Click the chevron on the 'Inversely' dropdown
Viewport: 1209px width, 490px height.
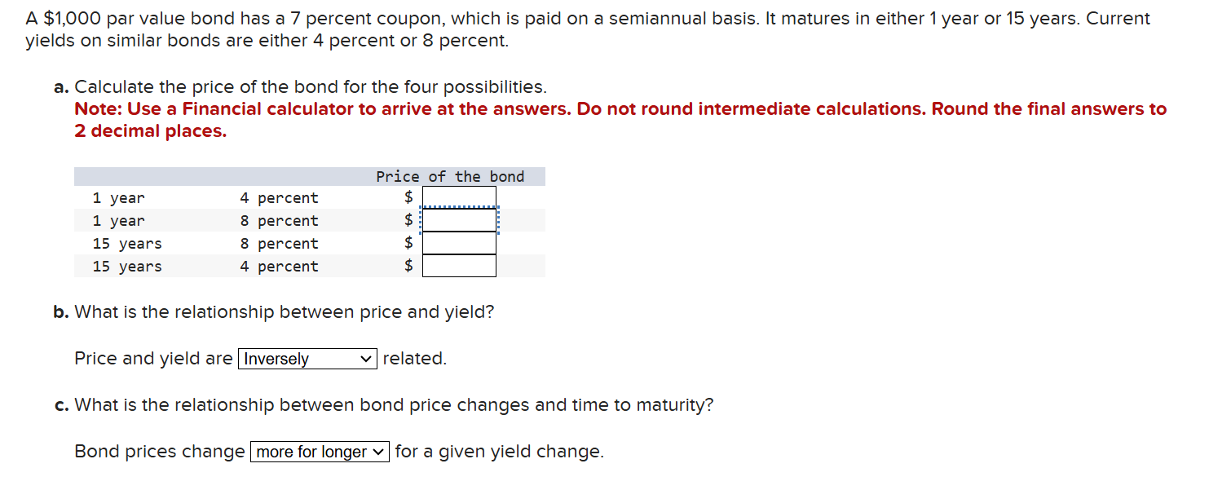(x=365, y=359)
